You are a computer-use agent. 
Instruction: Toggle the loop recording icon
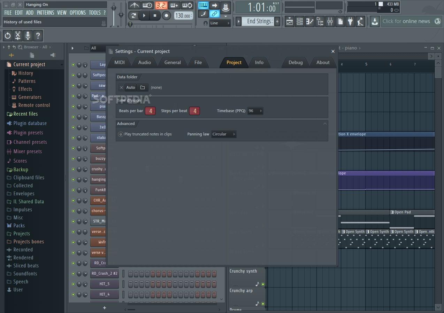click(x=187, y=5)
